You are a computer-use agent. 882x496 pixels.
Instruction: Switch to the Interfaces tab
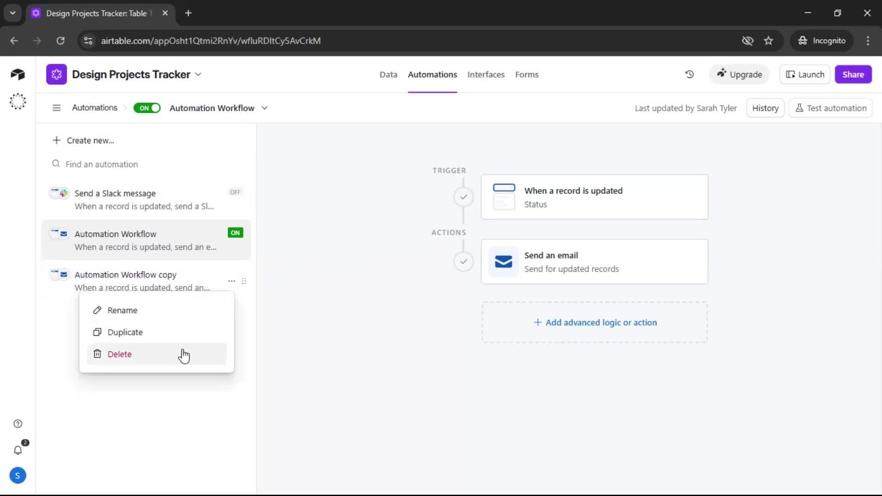[x=486, y=74]
